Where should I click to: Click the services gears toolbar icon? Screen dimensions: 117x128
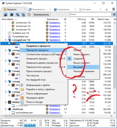[18, 14]
